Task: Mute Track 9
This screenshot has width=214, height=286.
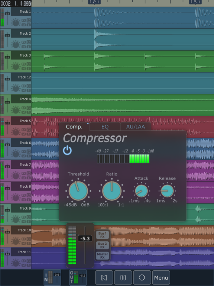Action: pos(24,222)
